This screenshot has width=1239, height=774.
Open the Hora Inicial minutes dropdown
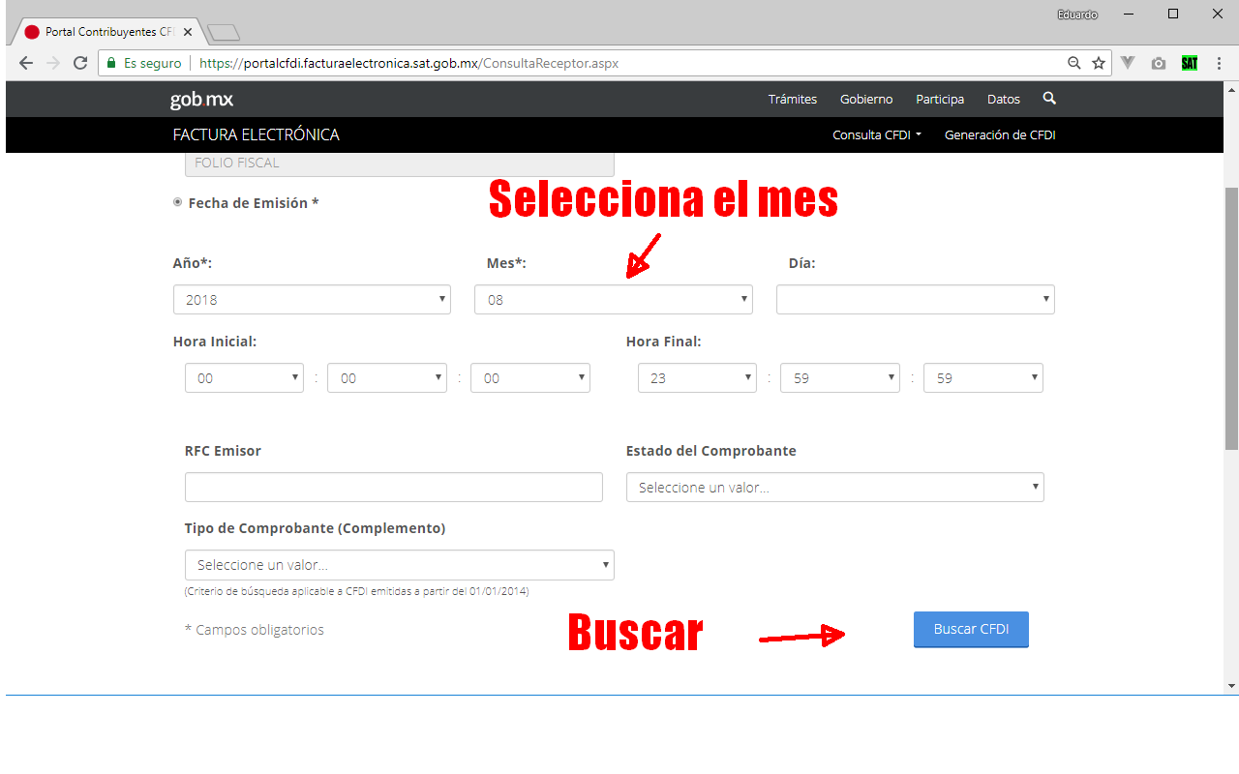(387, 378)
